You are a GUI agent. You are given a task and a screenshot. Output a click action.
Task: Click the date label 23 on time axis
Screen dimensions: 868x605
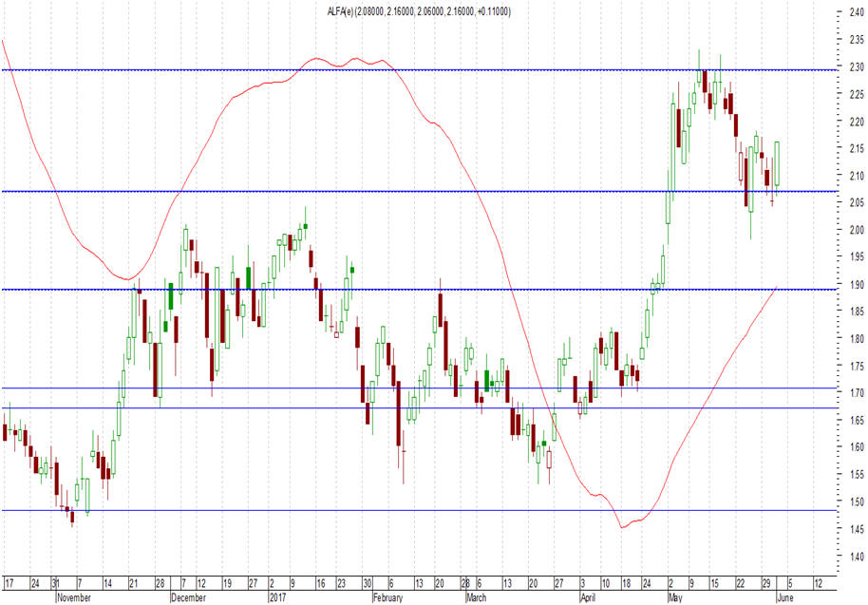click(342, 583)
